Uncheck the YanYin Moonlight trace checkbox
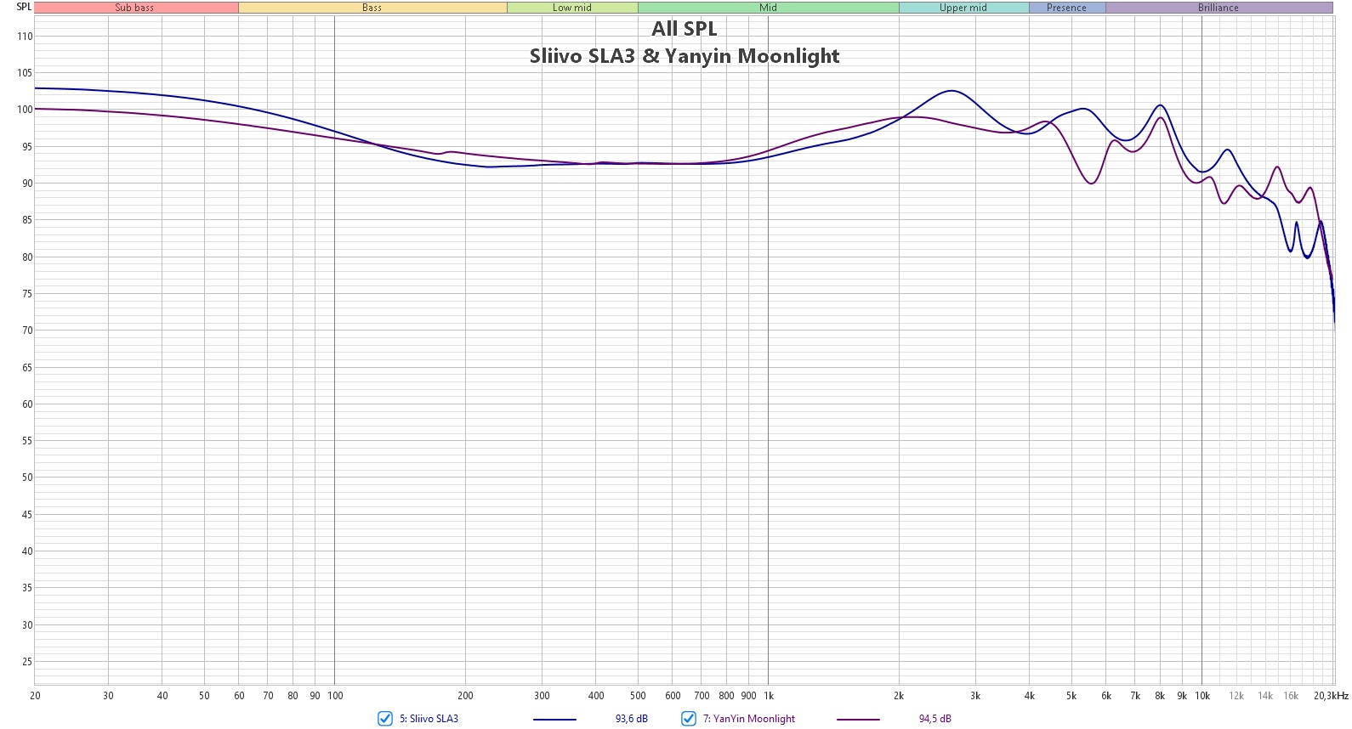The image size is (1352, 729). pos(689,719)
